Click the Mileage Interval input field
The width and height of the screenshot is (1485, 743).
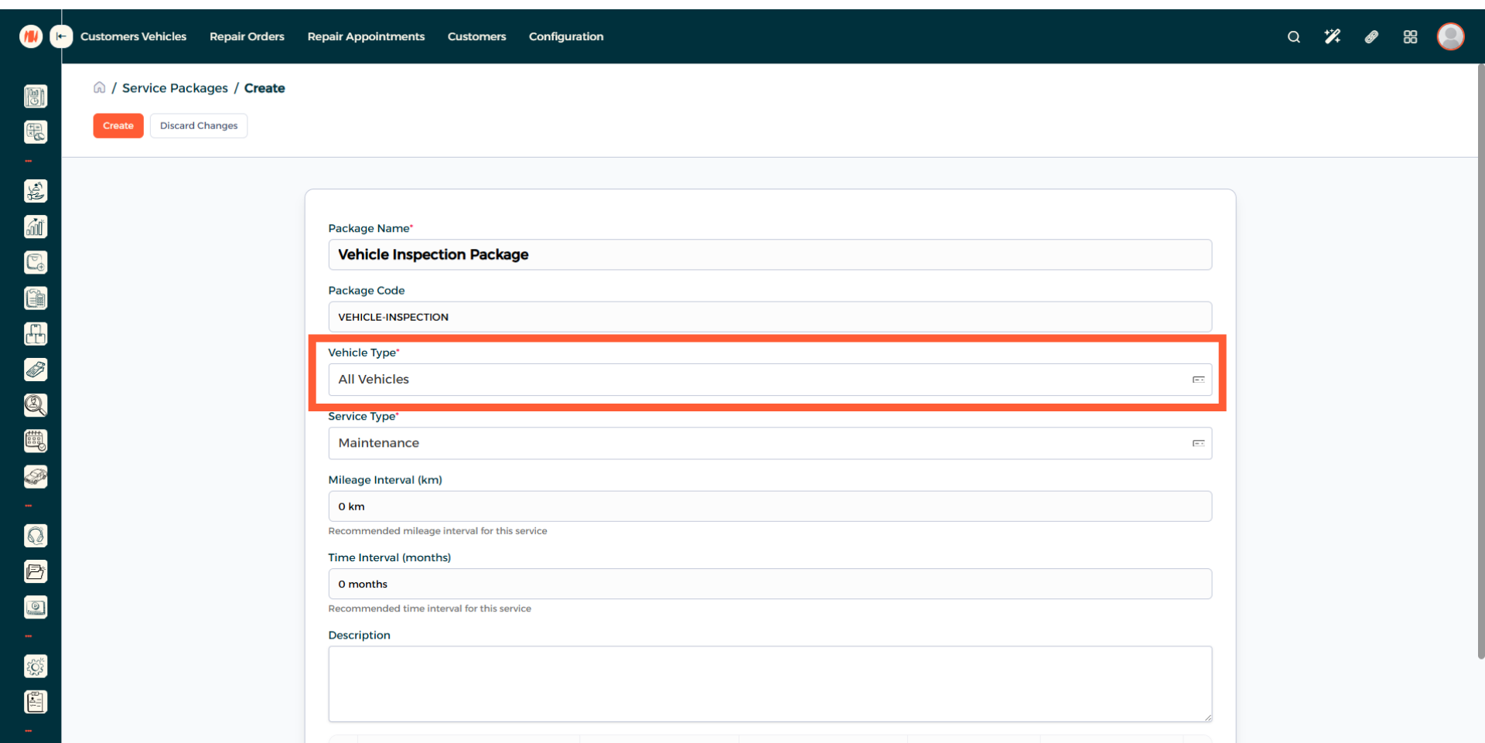tap(769, 506)
